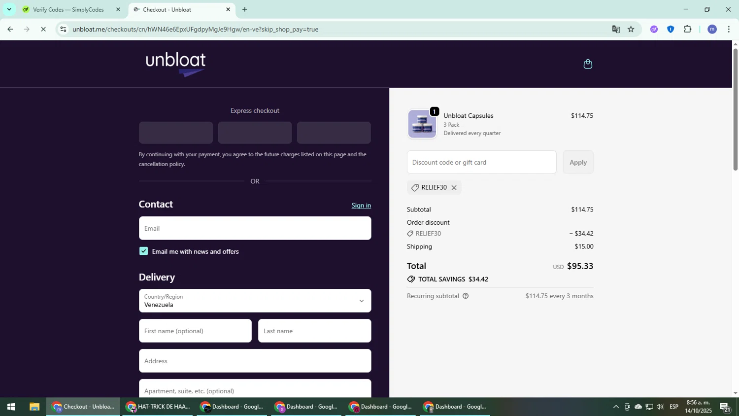
Task: Switch to HAT-TRICK DE HAA taskbar window
Action: [158, 407]
